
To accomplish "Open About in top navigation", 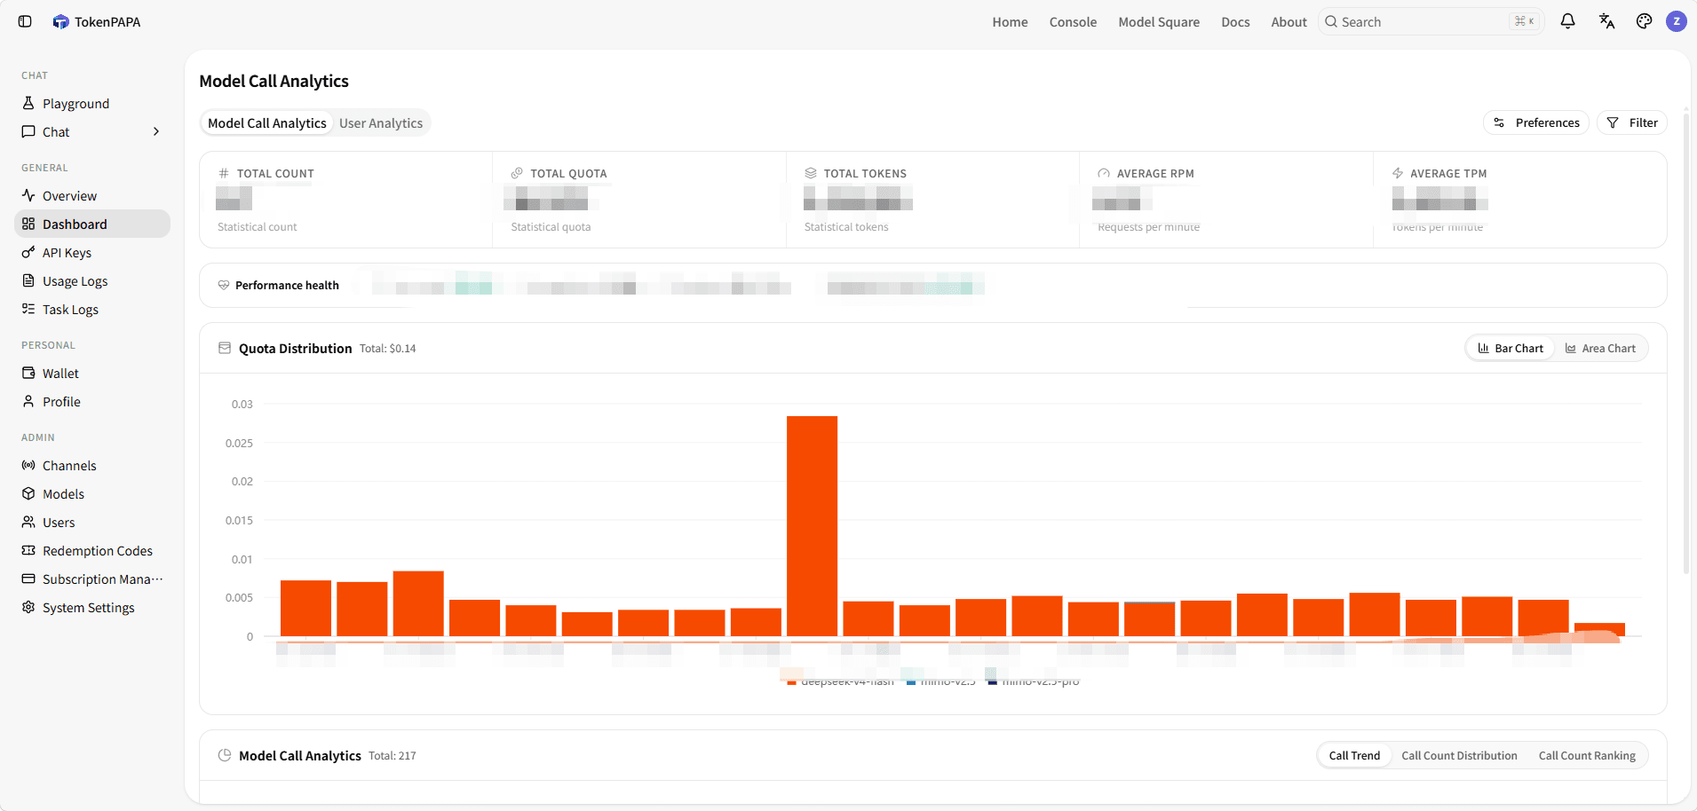I will [1289, 21].
